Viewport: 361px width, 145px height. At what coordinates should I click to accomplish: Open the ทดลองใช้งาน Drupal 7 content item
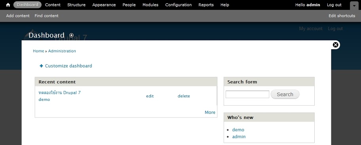(x=60, y=93)
